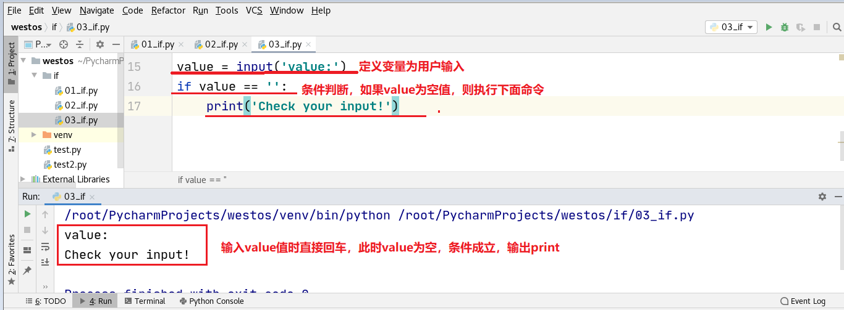This screenshot has width=844, height=310.
Task: Open the File menu
Action: (14, 10)
